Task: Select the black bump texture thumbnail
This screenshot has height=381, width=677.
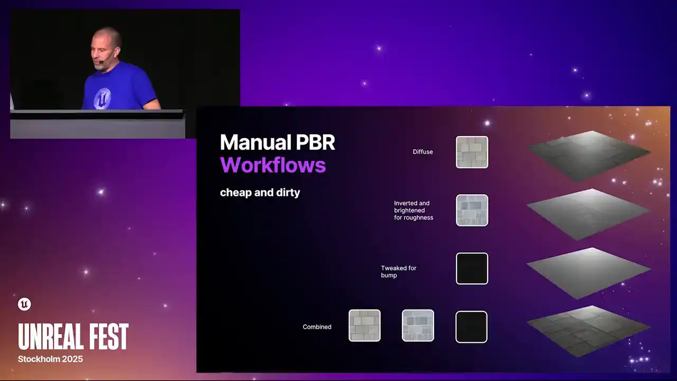Action: 472,269
